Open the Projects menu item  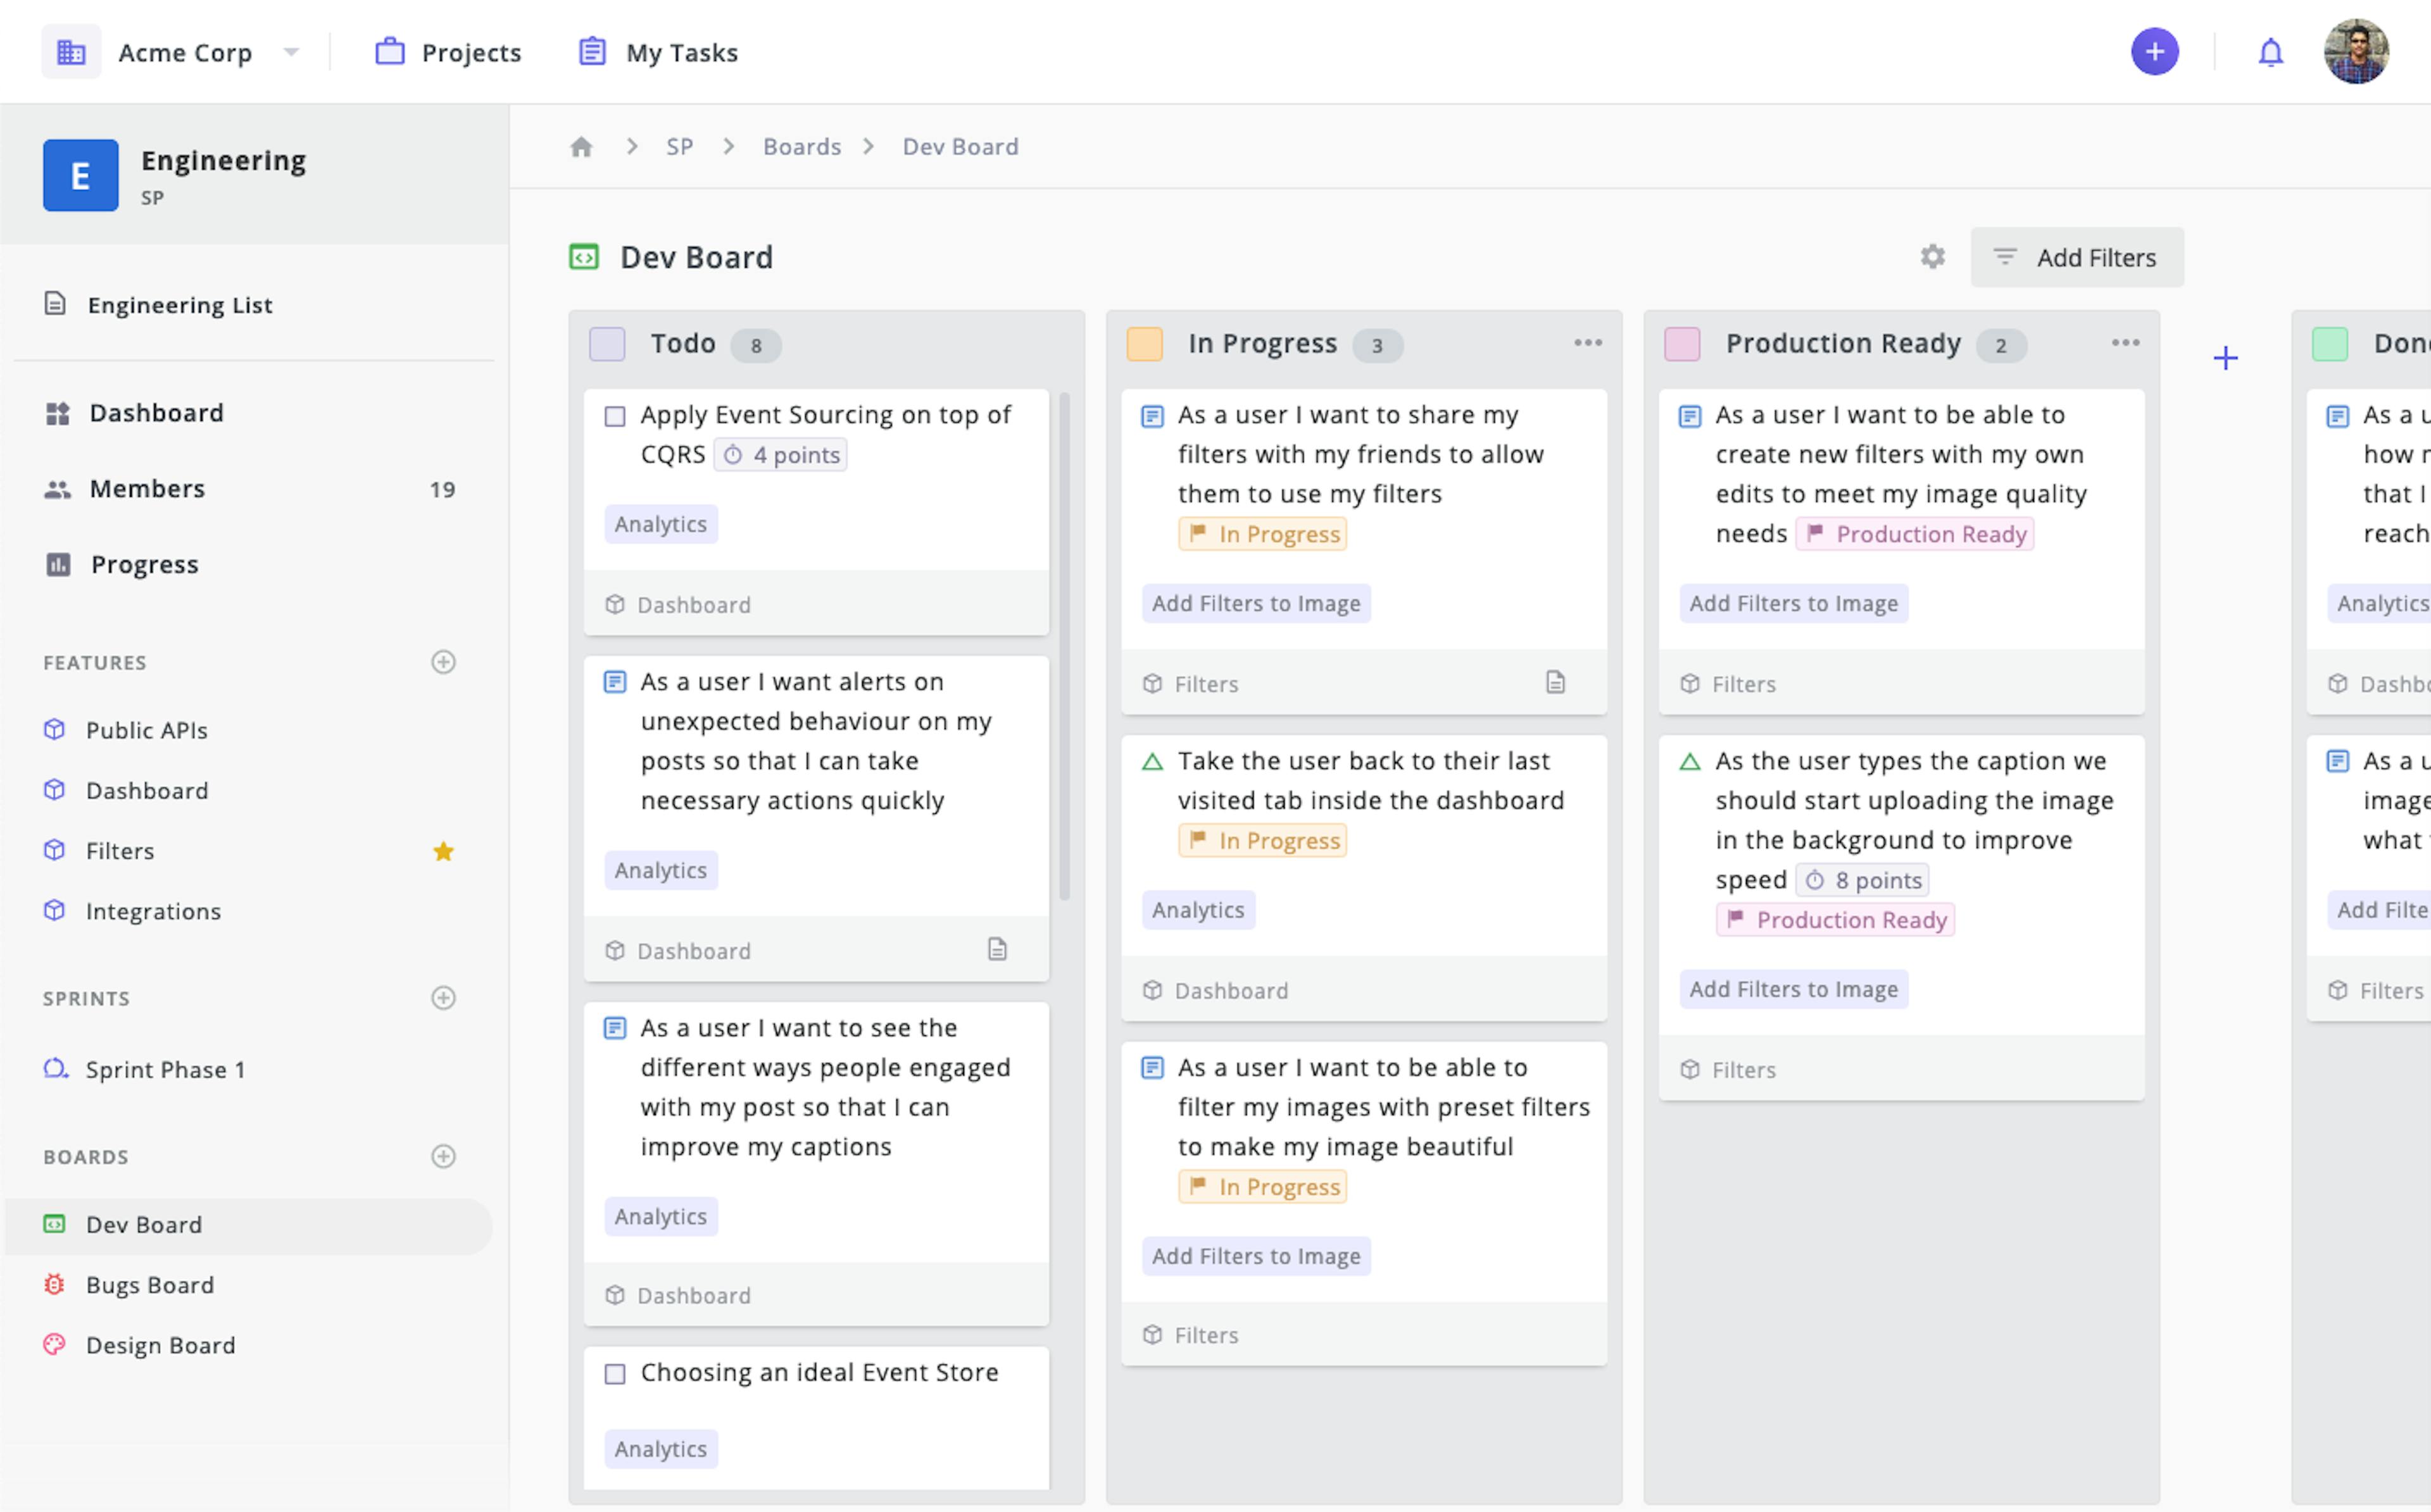(448, 52)
